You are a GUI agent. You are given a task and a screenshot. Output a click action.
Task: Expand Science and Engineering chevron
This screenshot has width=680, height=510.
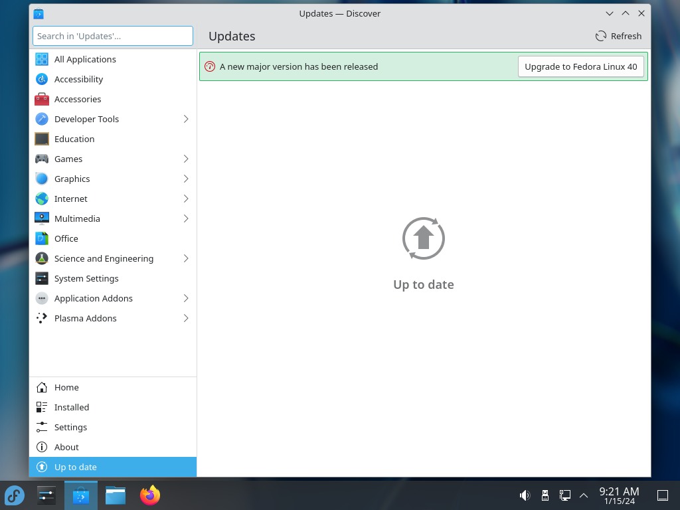tap(186, 259)
